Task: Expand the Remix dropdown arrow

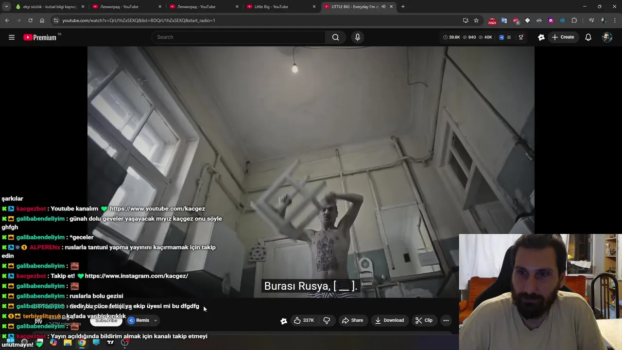Action: coord(155,320)
